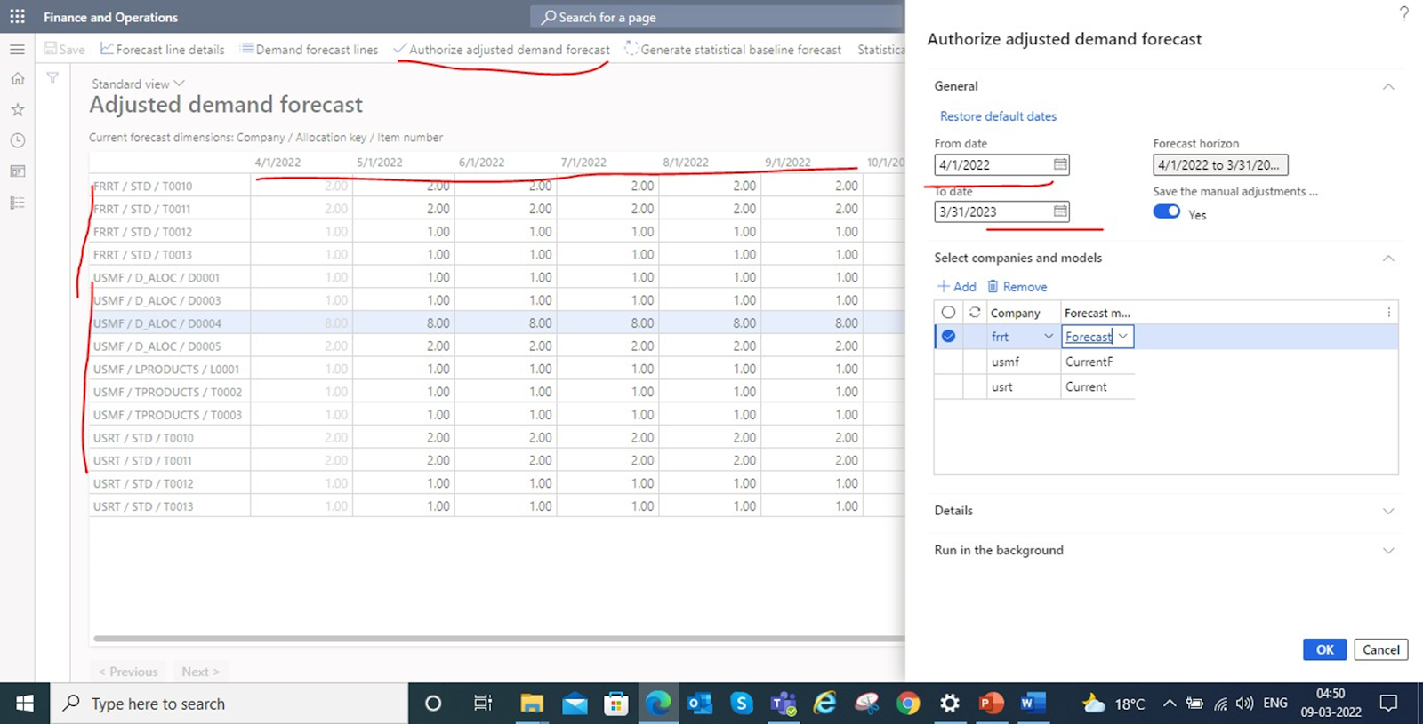Select the usrt row marker

coord(948,386)
